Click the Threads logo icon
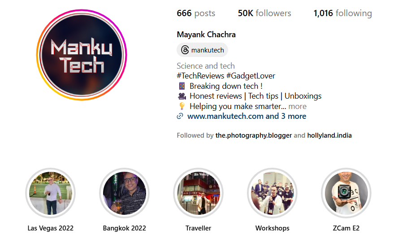The height and width of the screenshot is (239, 419). [x=185, y=50]
